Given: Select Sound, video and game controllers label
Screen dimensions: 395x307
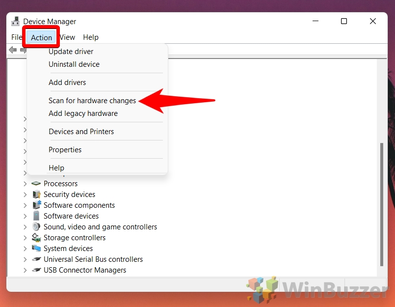Looking at the screenshot, I should pos(100,227).
